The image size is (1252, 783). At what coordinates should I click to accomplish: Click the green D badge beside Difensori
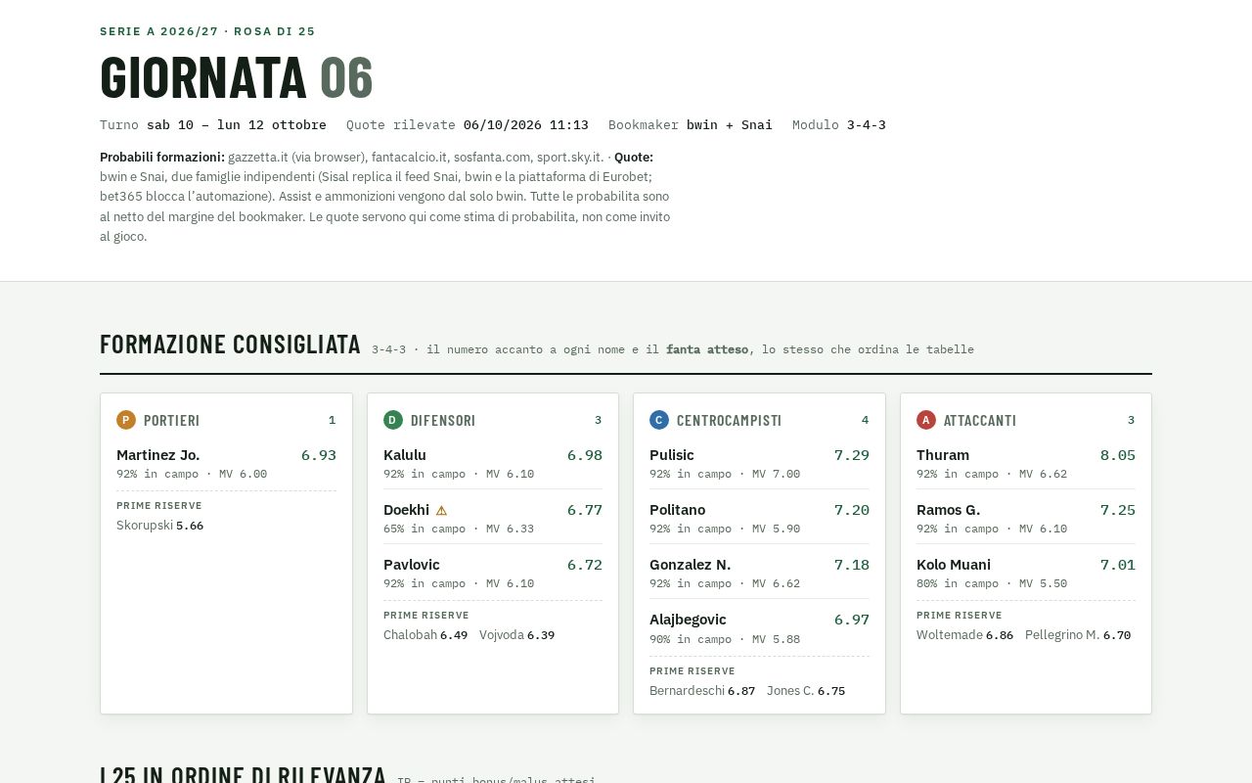[393, 420]
